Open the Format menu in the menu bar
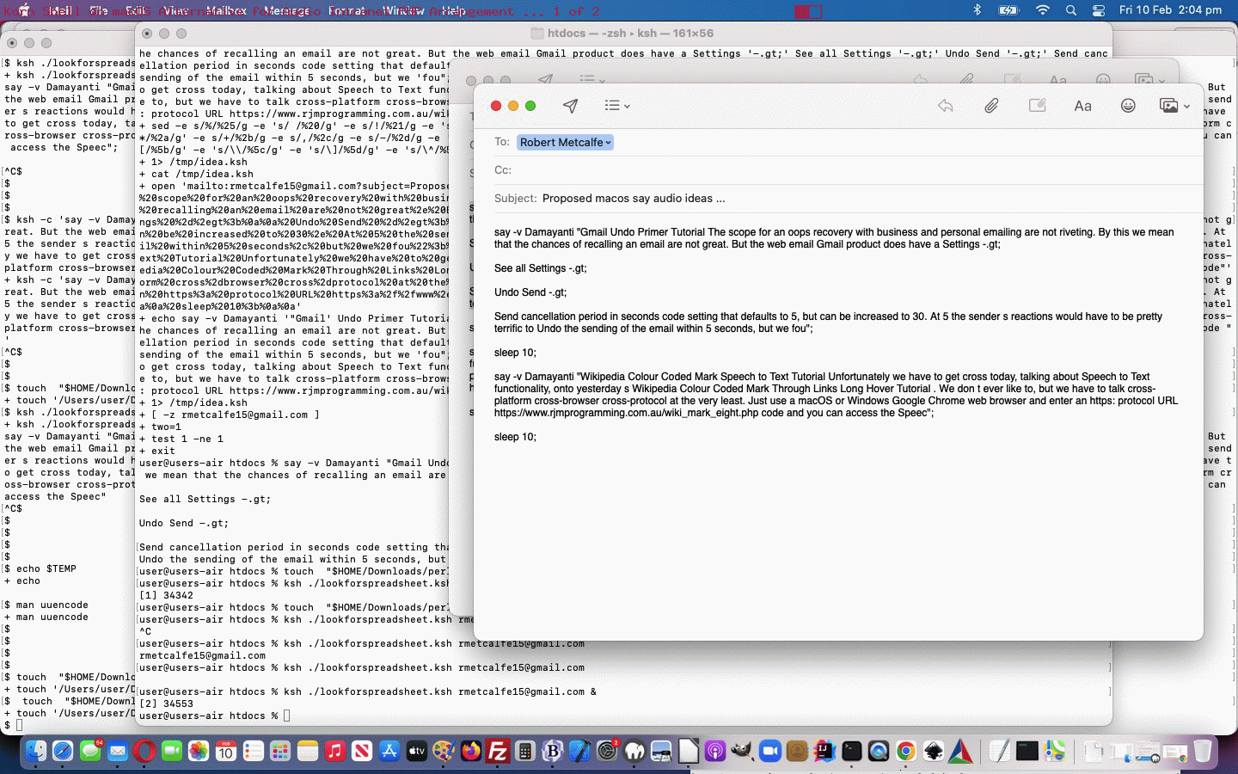1238x774 pixels. click(346, 10)
